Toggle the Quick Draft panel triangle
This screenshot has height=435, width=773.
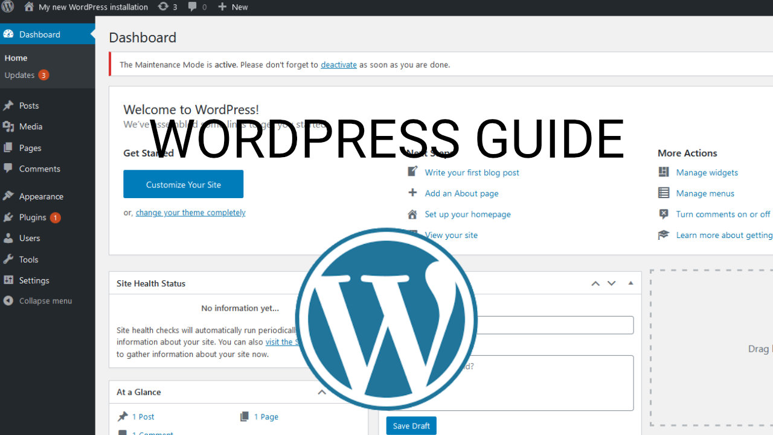coord(630,283)
